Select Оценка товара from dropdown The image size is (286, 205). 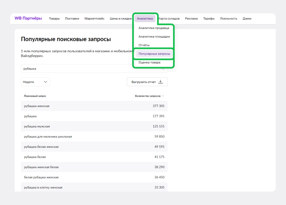point(149,62)
